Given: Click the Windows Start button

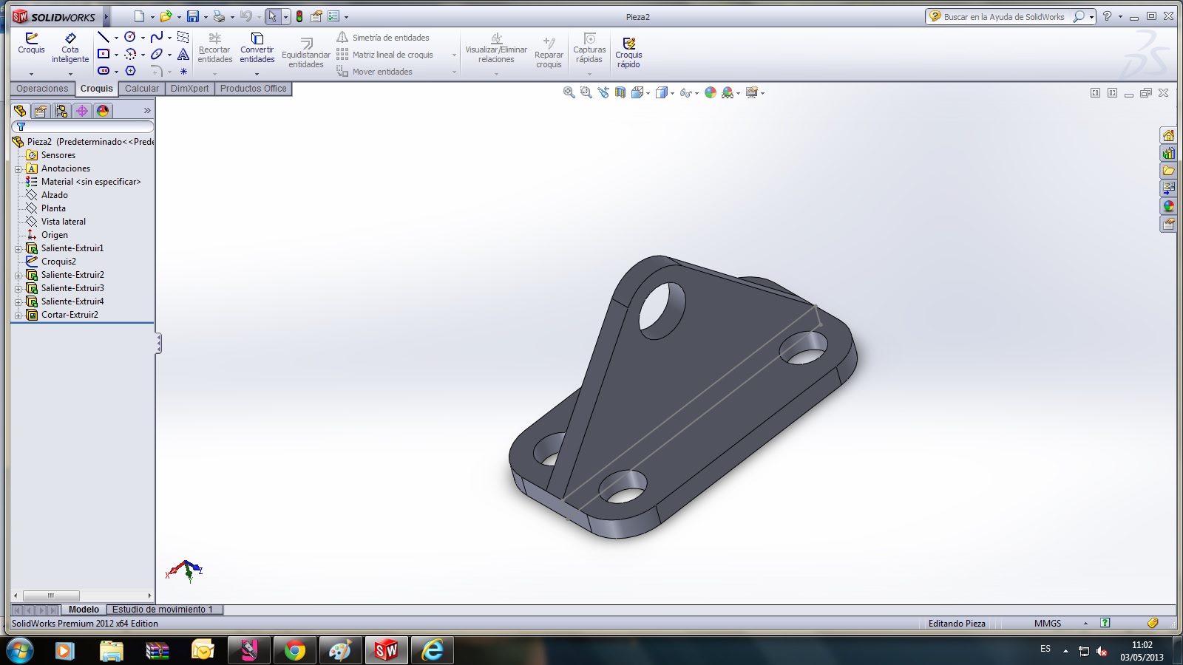Looking at the screenshot, I should click(x=20, y=650).
